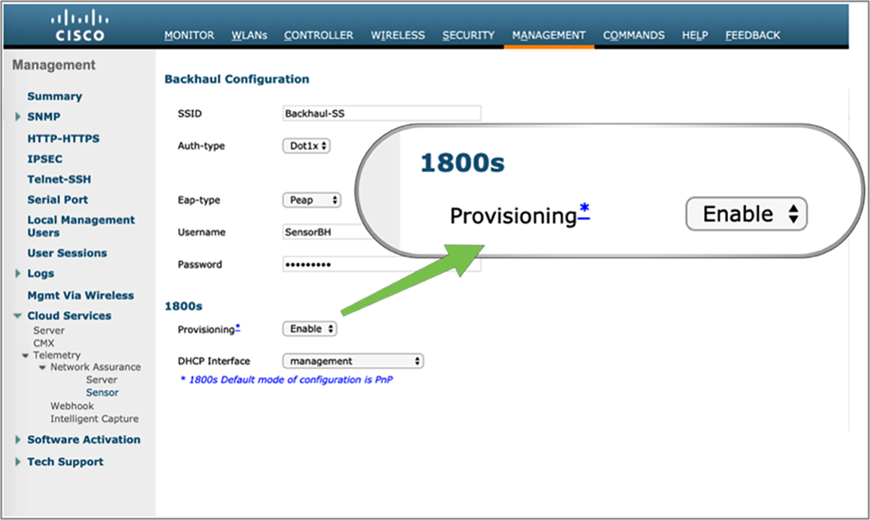Screen dimensions: 870x520
Task: Expand the SNMP section arrow
Action: pos(18,117)
